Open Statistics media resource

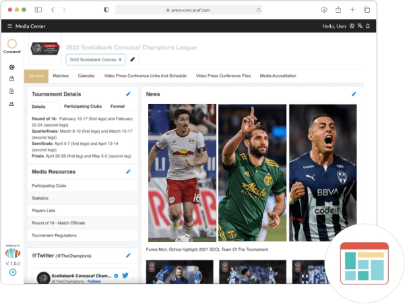click(83, 198)
